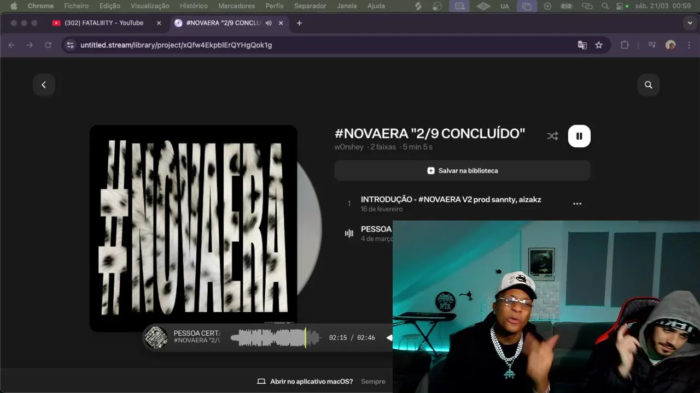The height and width of the screenshot is (393, 700).
Task: Open the Ajuda menu
Action: pyautogui.click(x=376, y=6)
